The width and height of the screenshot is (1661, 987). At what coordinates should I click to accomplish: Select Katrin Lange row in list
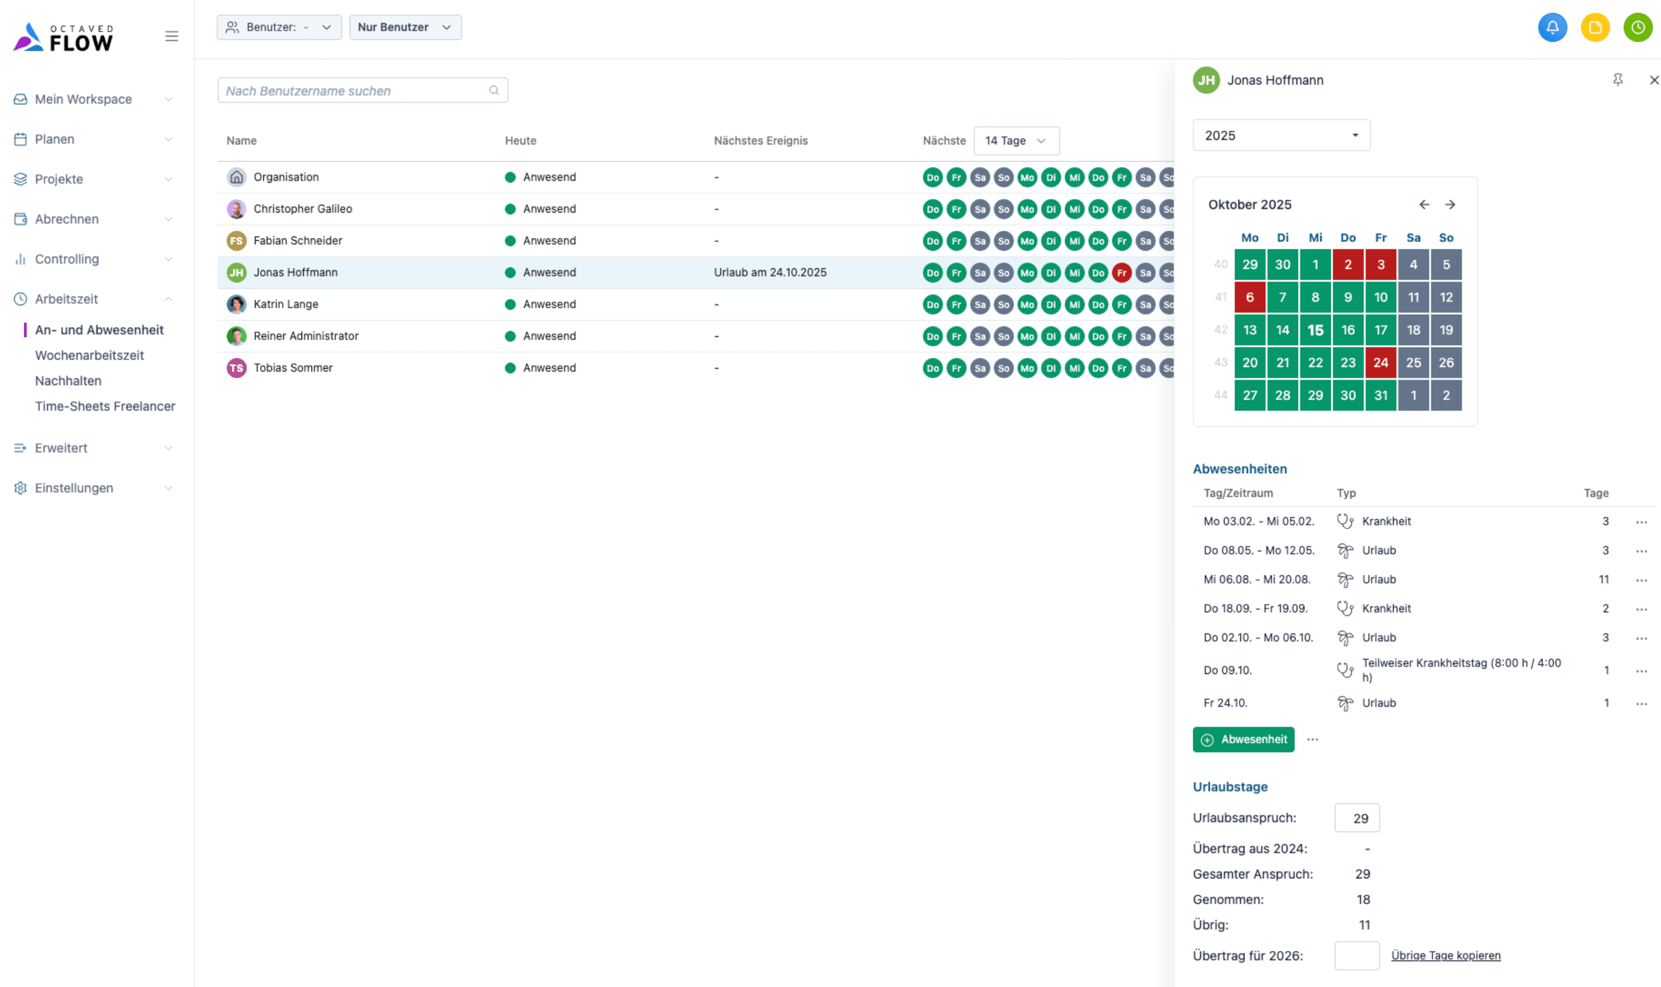tap(286, 304)
